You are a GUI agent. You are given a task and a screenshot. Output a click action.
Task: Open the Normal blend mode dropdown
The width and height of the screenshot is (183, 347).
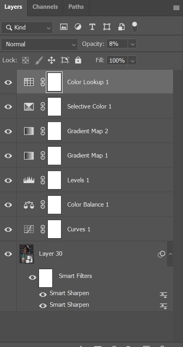[39, 44]
